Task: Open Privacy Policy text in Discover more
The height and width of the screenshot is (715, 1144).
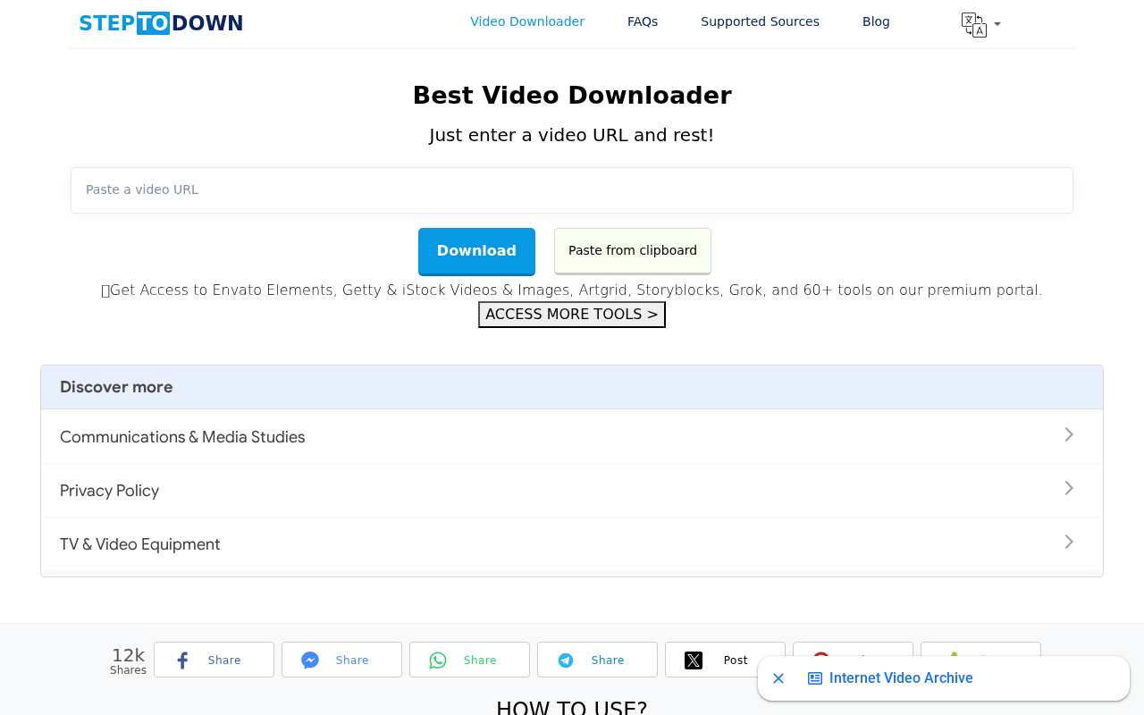Action: pyautogui.click(x=109, y=491)
